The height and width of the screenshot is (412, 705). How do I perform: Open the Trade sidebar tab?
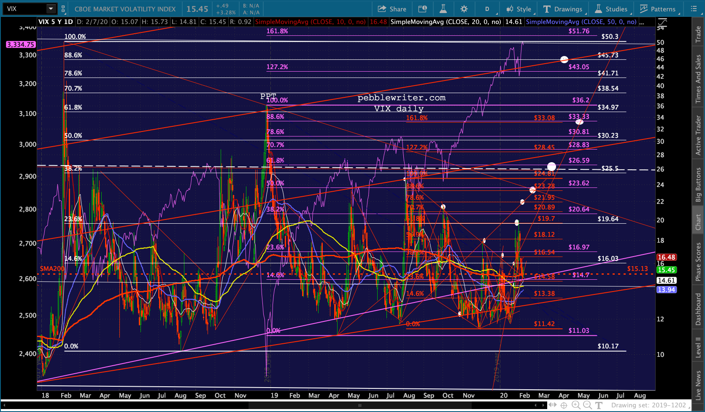698,35
